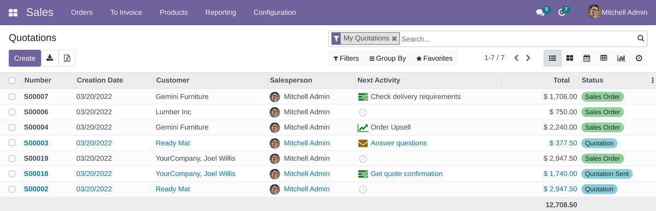Sort by the Total column header
The image size is (656, 211).
pos(561,80)
